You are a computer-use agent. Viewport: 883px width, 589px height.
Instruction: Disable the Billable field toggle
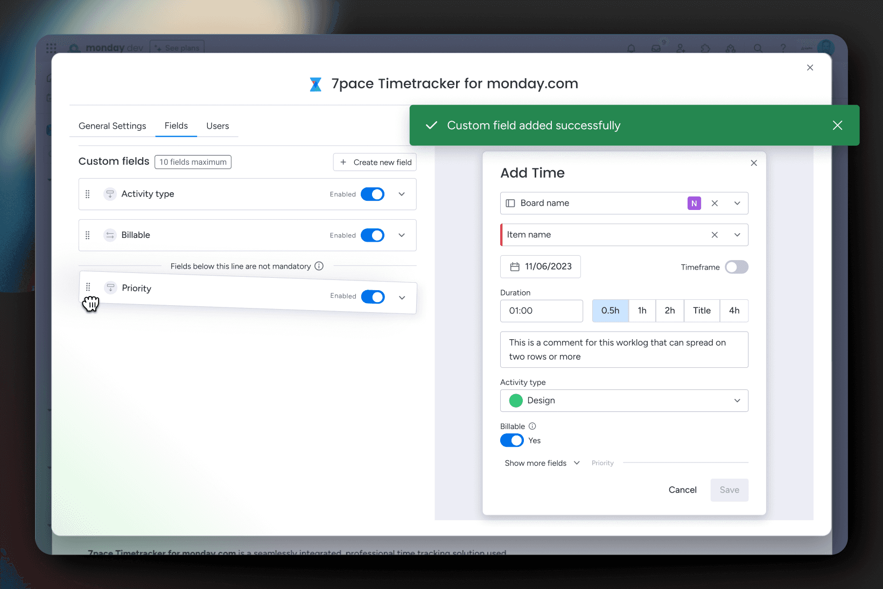[372, 235]
